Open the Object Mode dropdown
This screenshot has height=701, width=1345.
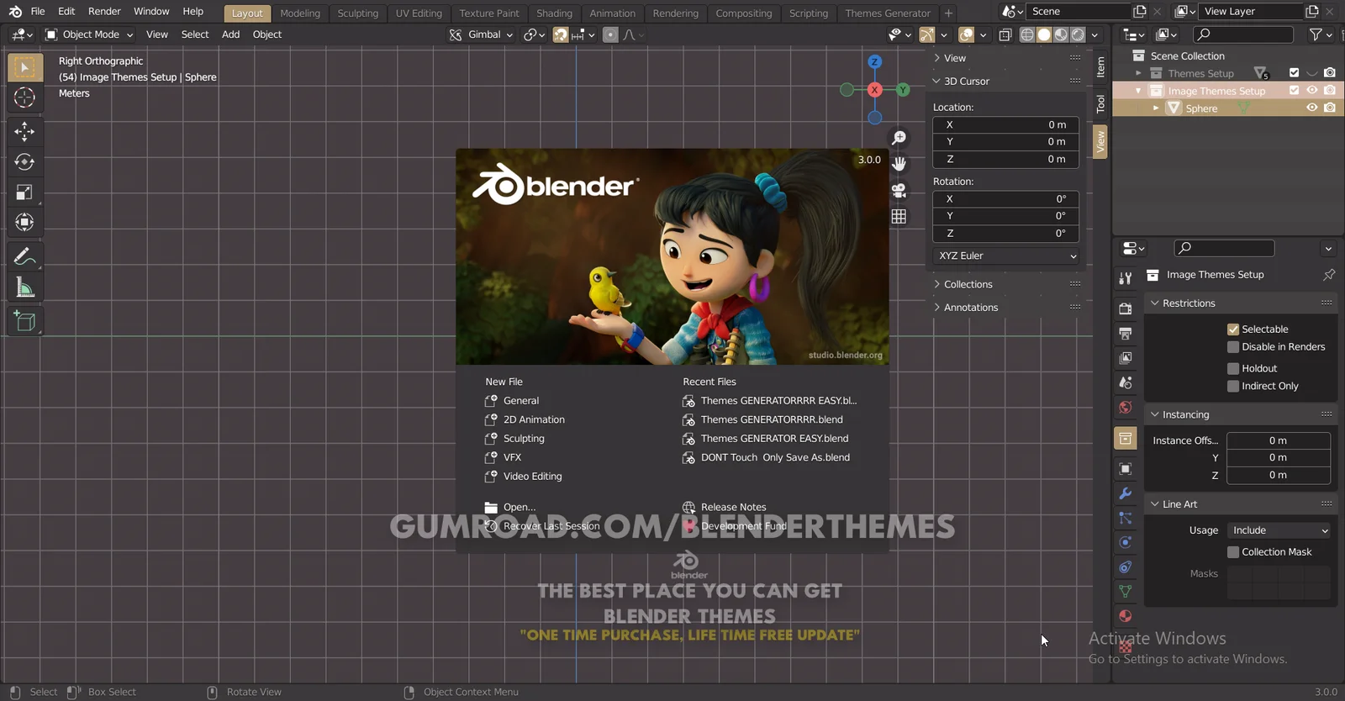tap(89, 34)
